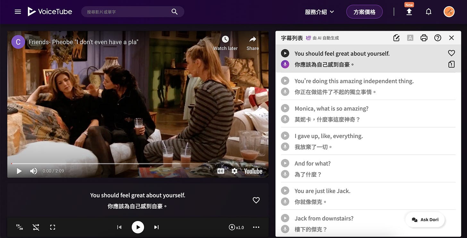Image resolution: width=467 pixels, height=238 pixels.
Task: Toggle YouTube closed captions CC
Action: coord(221,171)
